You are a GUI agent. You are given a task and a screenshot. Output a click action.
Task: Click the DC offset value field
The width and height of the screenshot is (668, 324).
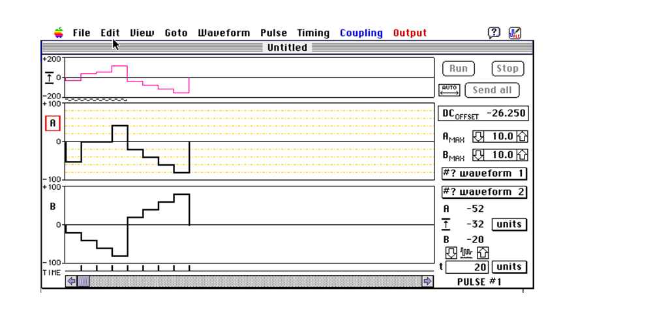click(x=483, y=113)
